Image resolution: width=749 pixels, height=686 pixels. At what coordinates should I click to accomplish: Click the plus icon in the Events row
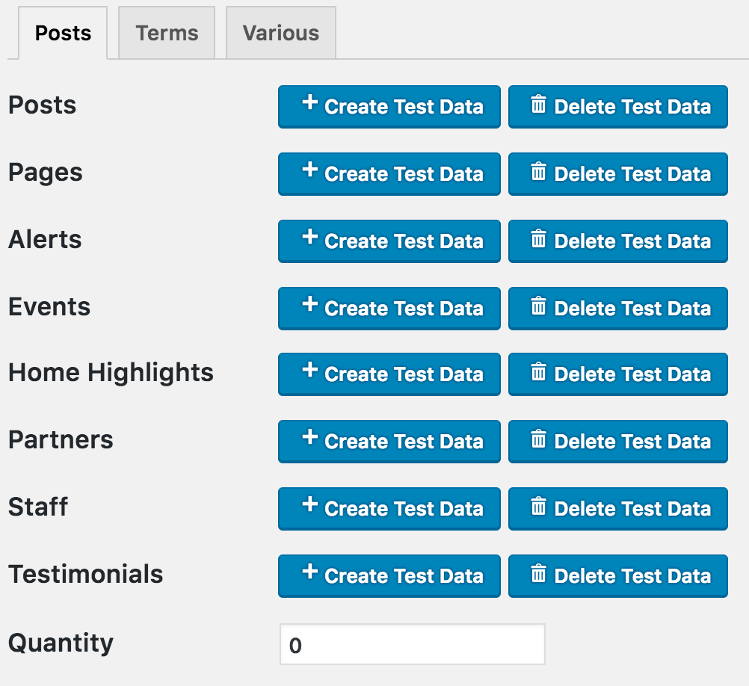(x=309, y=305)
